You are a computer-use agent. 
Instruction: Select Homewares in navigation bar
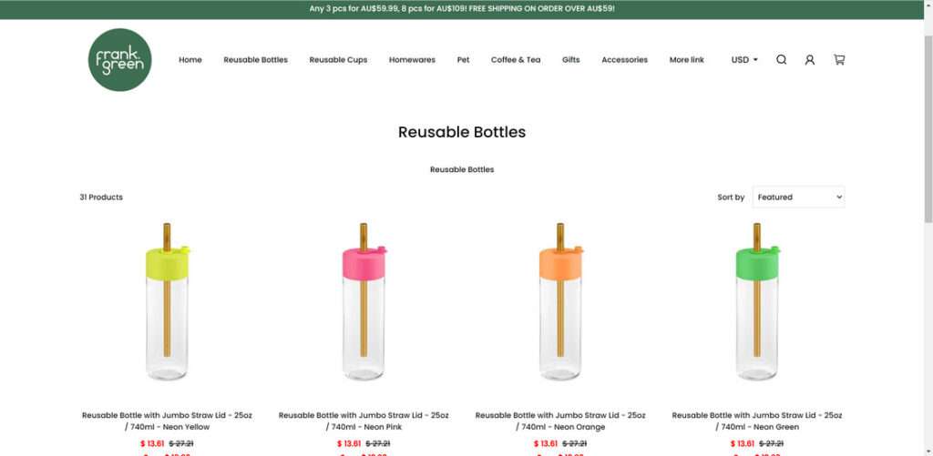(x=412, y=59)
